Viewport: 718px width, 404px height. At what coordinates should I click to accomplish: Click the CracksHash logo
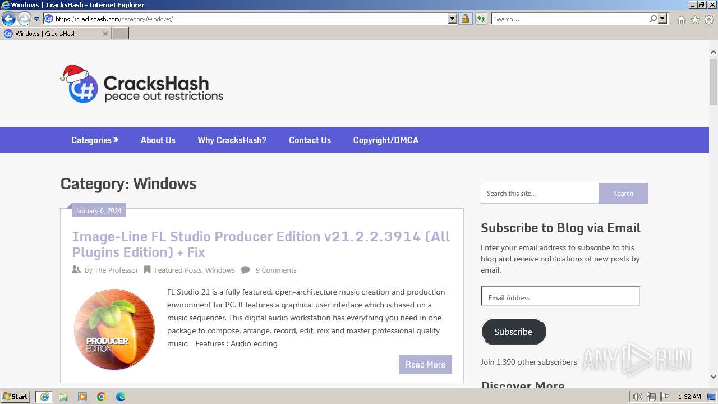coord(142,84)
